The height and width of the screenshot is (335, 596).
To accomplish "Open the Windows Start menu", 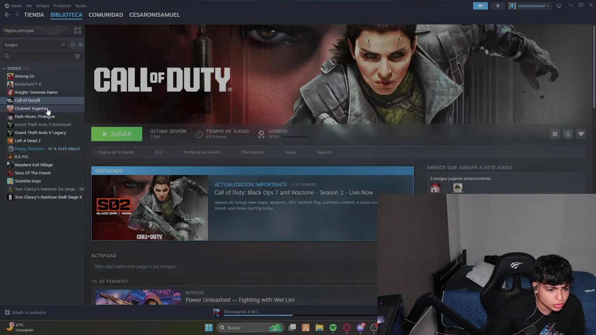I will pyautogui.click(x=209, y=328).
